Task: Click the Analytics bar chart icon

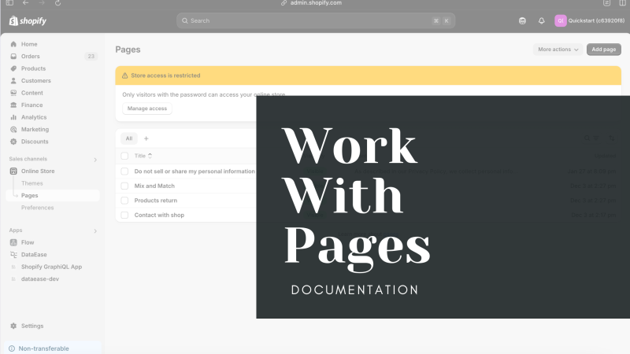Action: click(x=13, y=117)
